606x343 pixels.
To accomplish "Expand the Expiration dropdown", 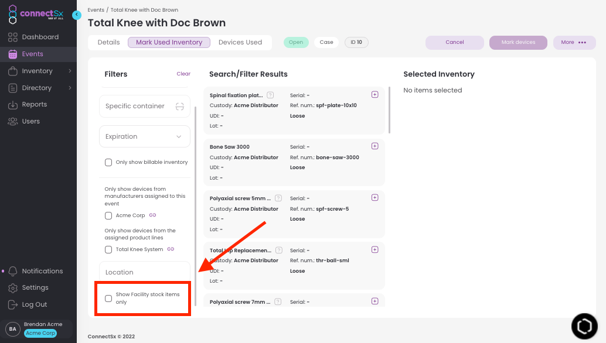I will pyautogui.click(x=144, y=136).
